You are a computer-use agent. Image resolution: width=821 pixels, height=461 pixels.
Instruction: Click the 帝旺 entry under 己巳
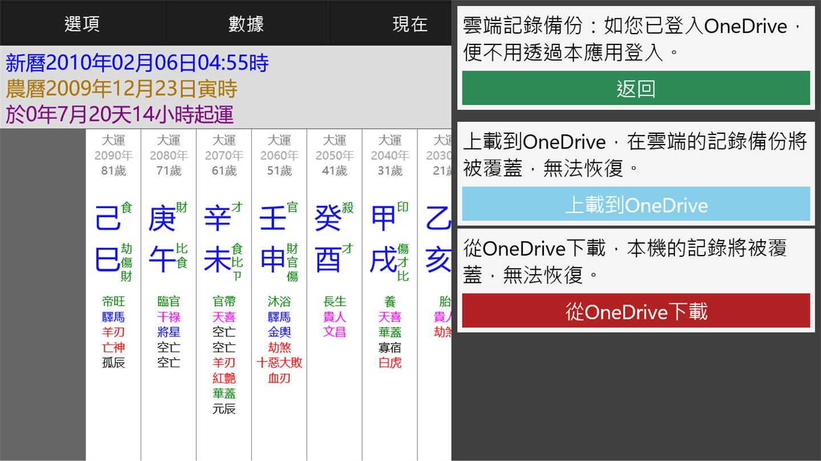[113, 302]
